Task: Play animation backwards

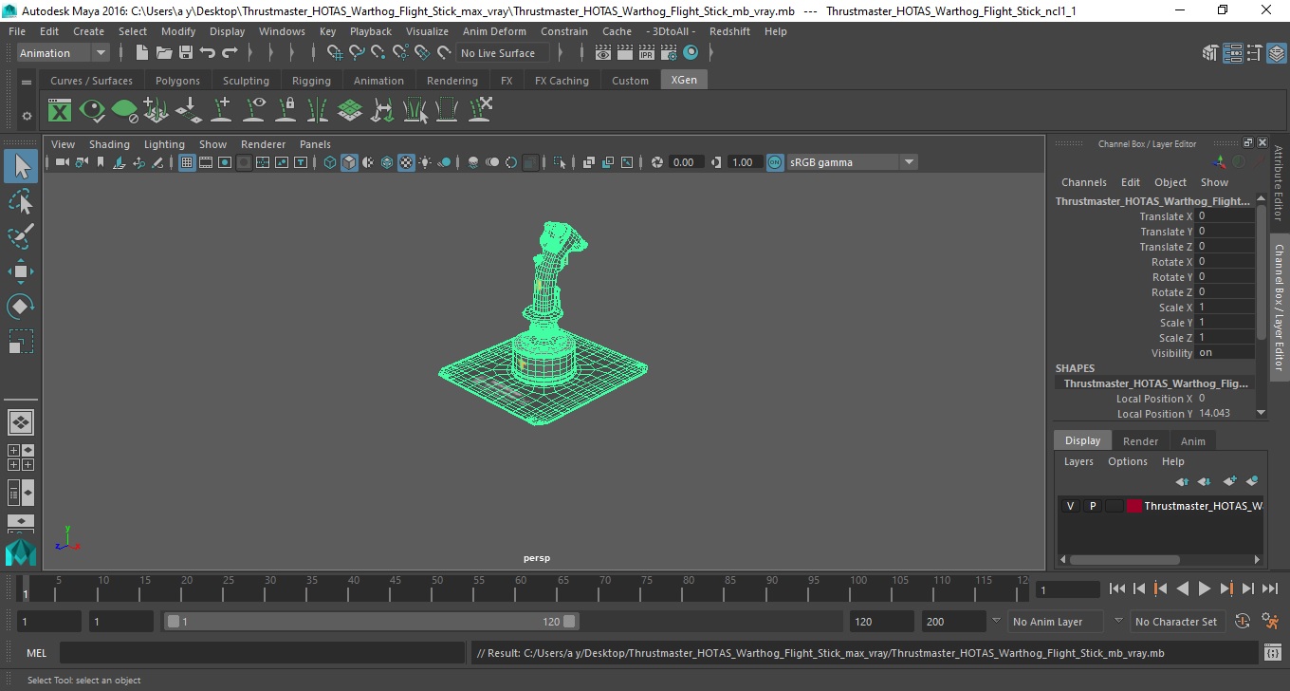Action: [x=1182, y=588]
